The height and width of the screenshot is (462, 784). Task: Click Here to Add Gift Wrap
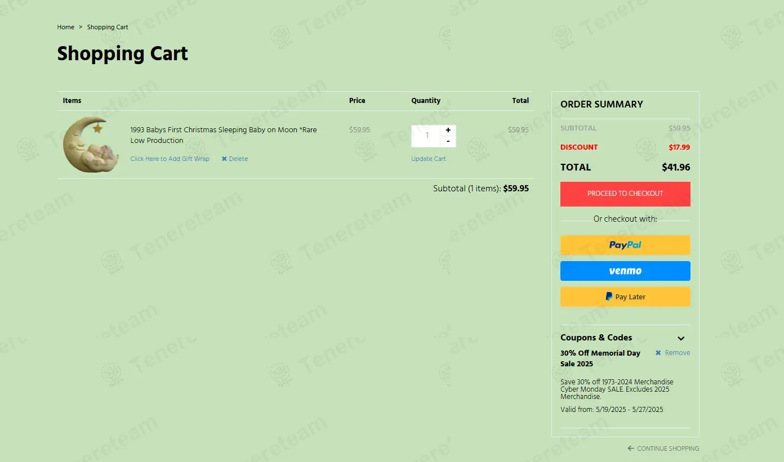170,159
